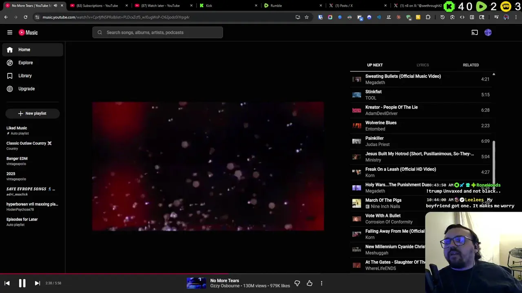
Task: Click the music video player area
Action: pyautogui.click(x=208, y=166)
